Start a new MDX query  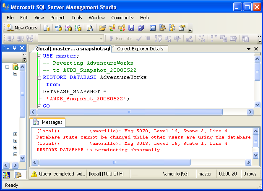click(x=59, y=28)
